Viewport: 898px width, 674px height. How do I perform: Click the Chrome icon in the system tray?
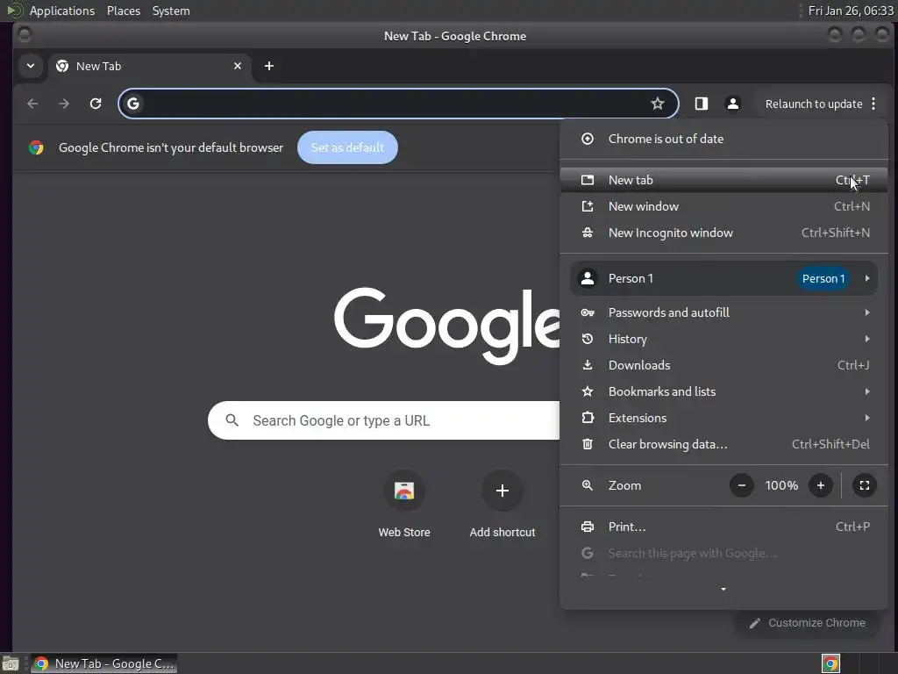(x=830, y=663)
